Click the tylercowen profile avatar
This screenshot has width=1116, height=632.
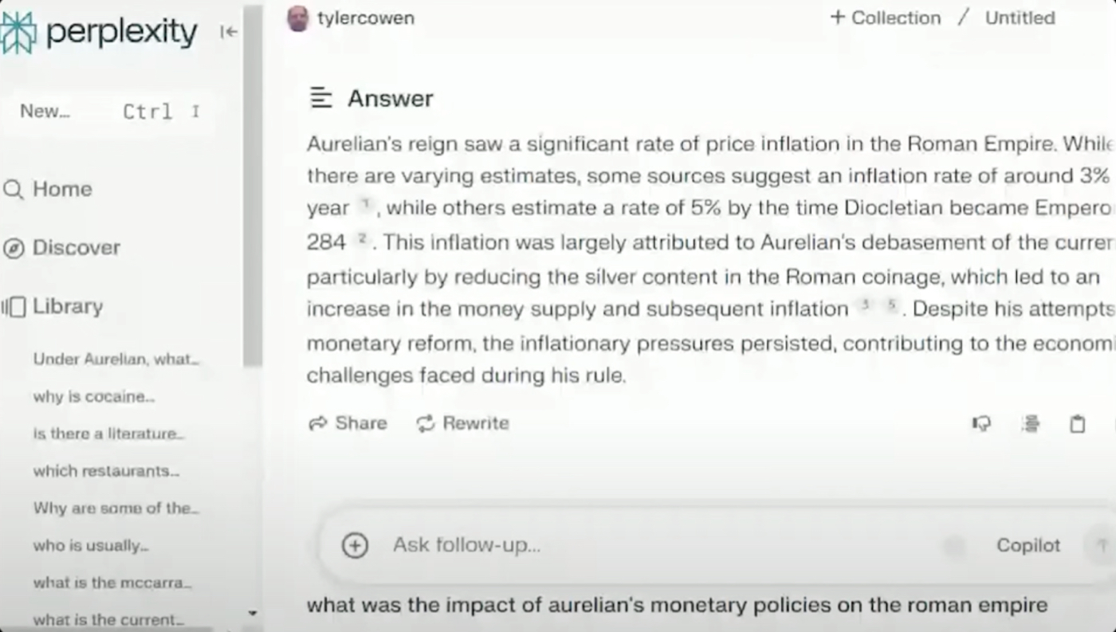click(298, 18)
